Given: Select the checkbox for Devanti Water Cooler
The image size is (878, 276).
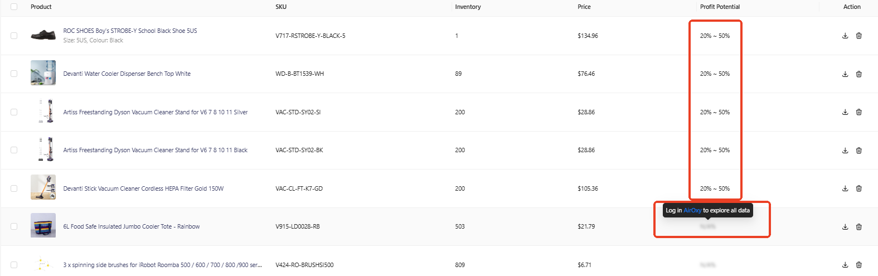Looking at the screenshot, I should point(14,74).
